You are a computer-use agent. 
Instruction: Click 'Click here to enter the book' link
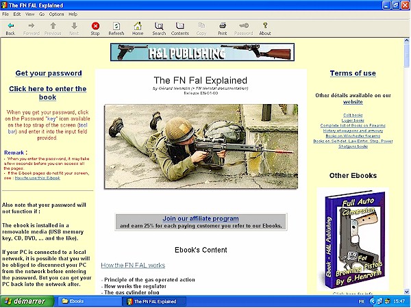48,93
